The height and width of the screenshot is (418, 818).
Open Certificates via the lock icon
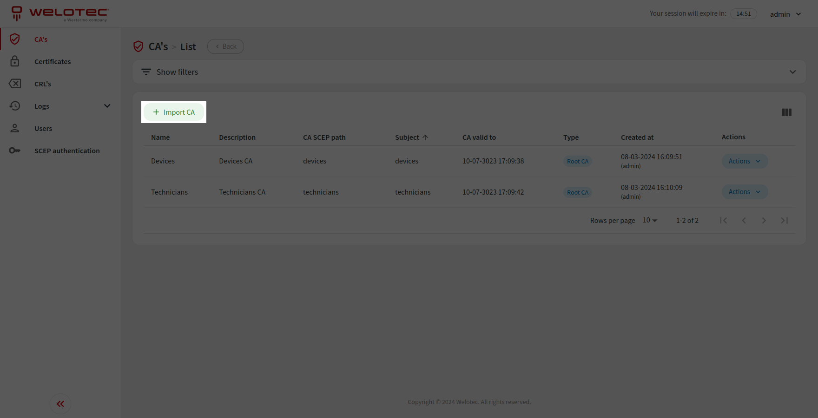point(15,61)
